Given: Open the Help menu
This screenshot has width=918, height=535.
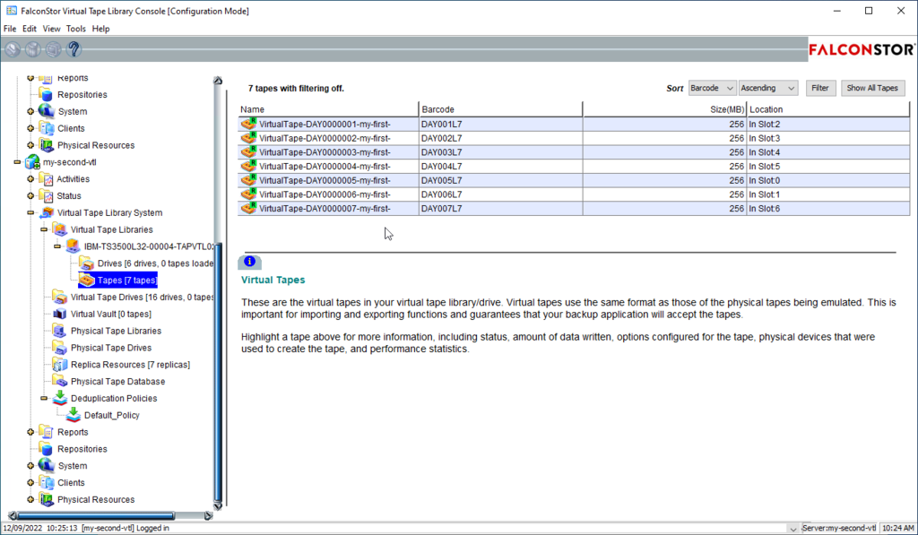Looking at the screenshot, I should click(100, 29).
